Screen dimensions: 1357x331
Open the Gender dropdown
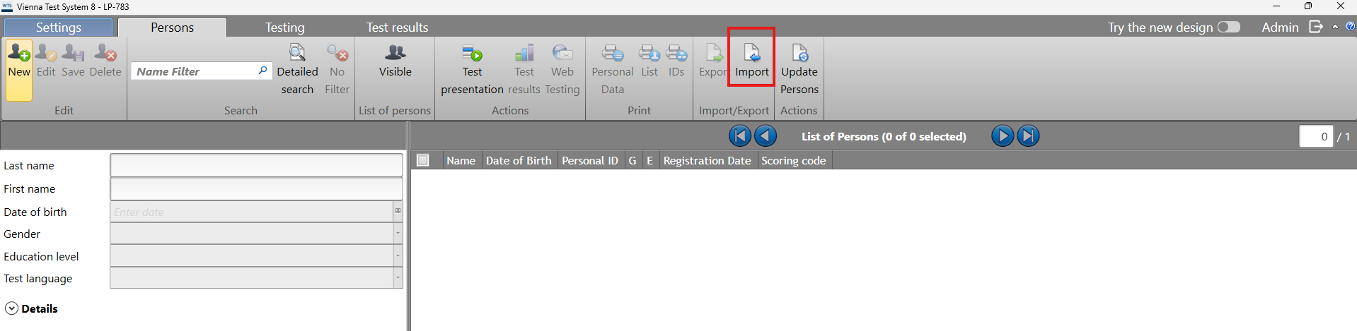(x=398, y=234)
